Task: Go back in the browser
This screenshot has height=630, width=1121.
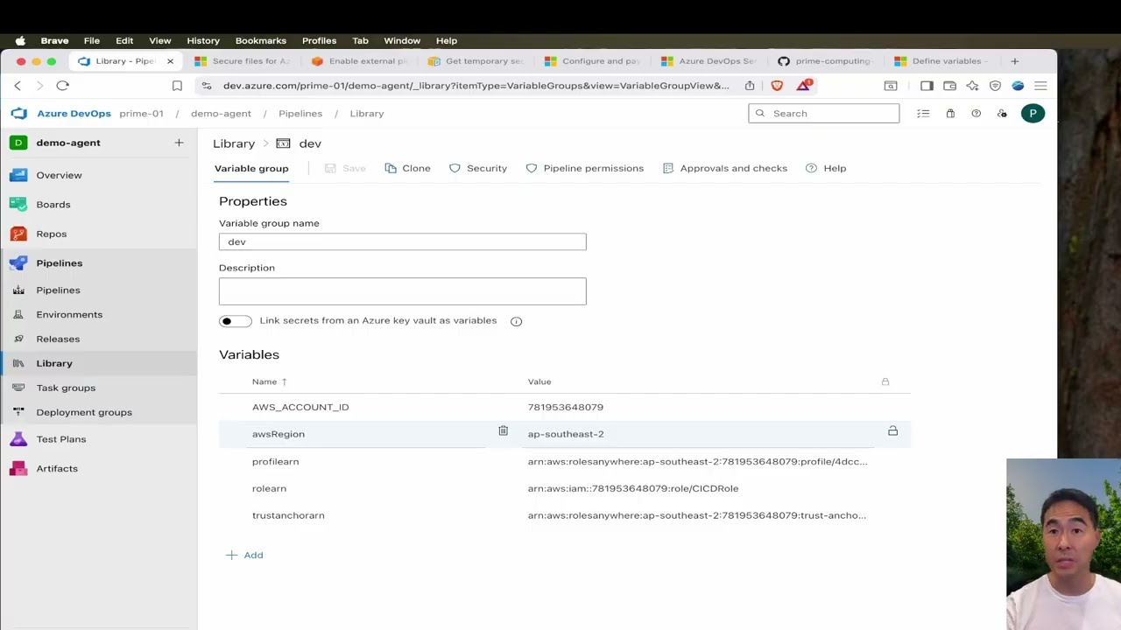Action: [18, 86]
